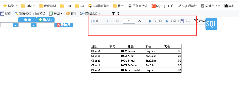Select the 学号 cell 1002
Image resolution: width=239 pixels, height=94 pixels.
click(118, 51)
